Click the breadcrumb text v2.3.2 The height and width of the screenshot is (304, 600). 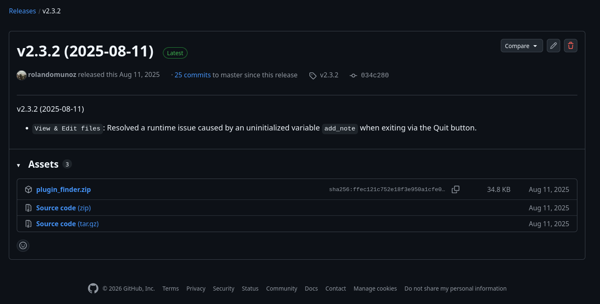click(52, 11)
